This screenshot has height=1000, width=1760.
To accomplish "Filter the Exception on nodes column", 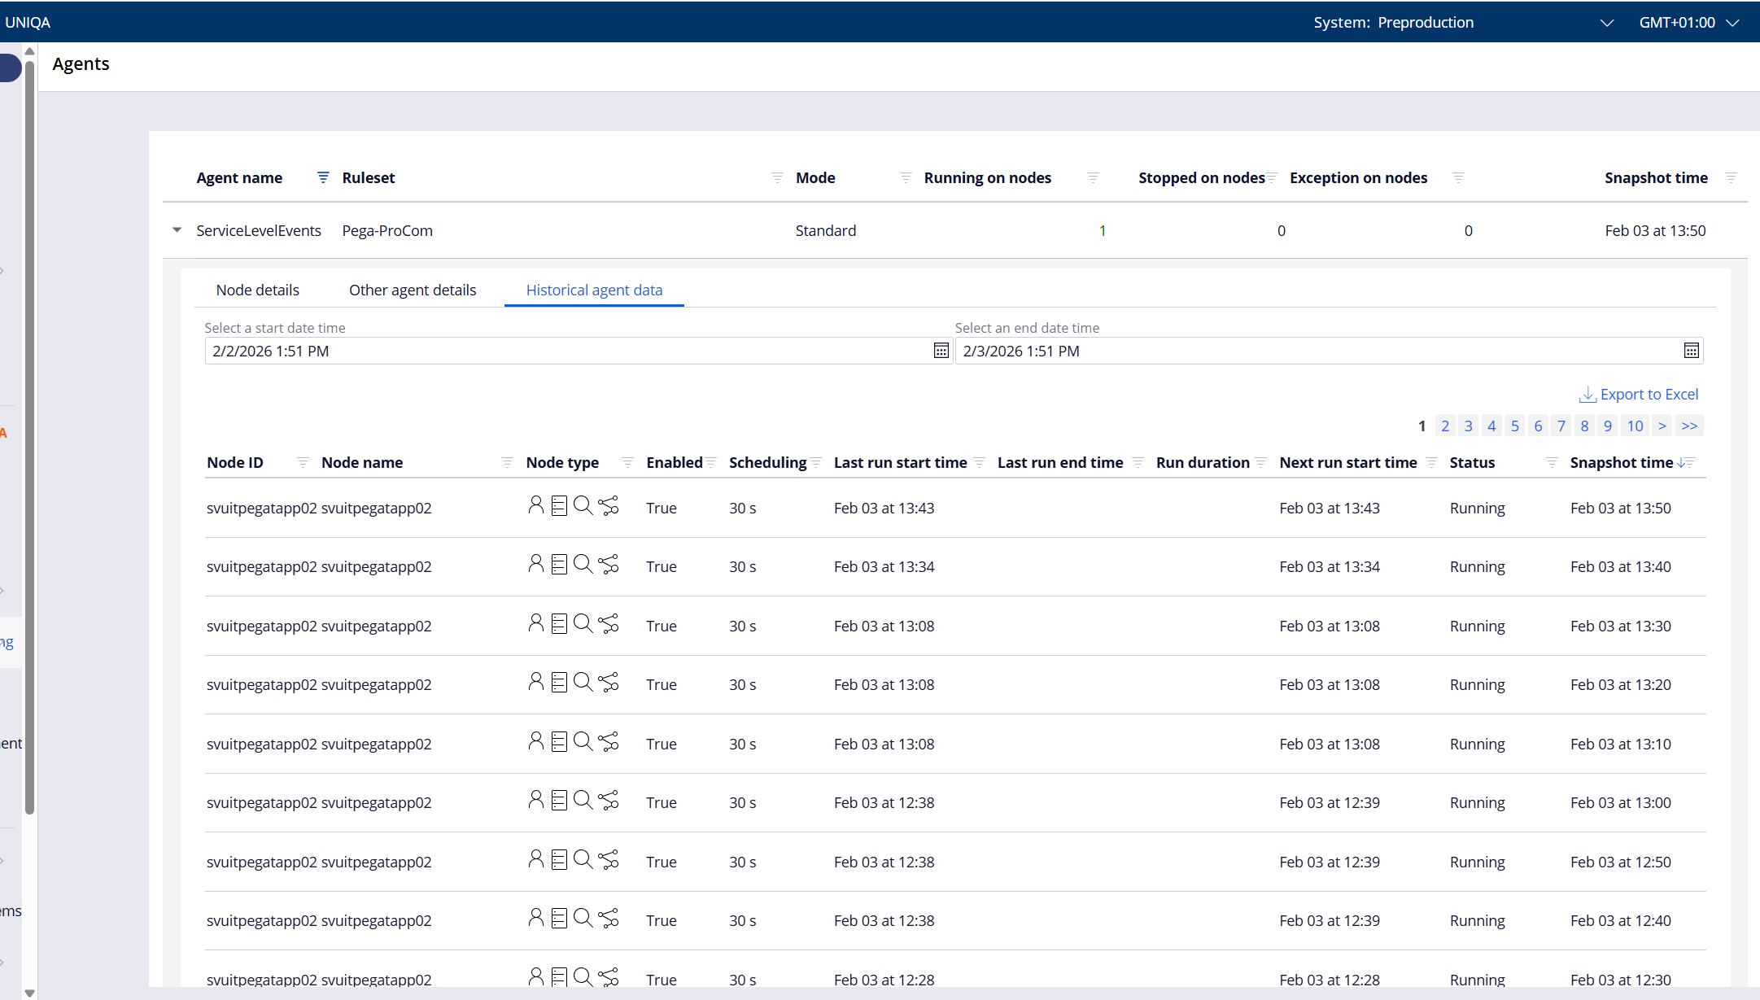I will click(1458, 177).
